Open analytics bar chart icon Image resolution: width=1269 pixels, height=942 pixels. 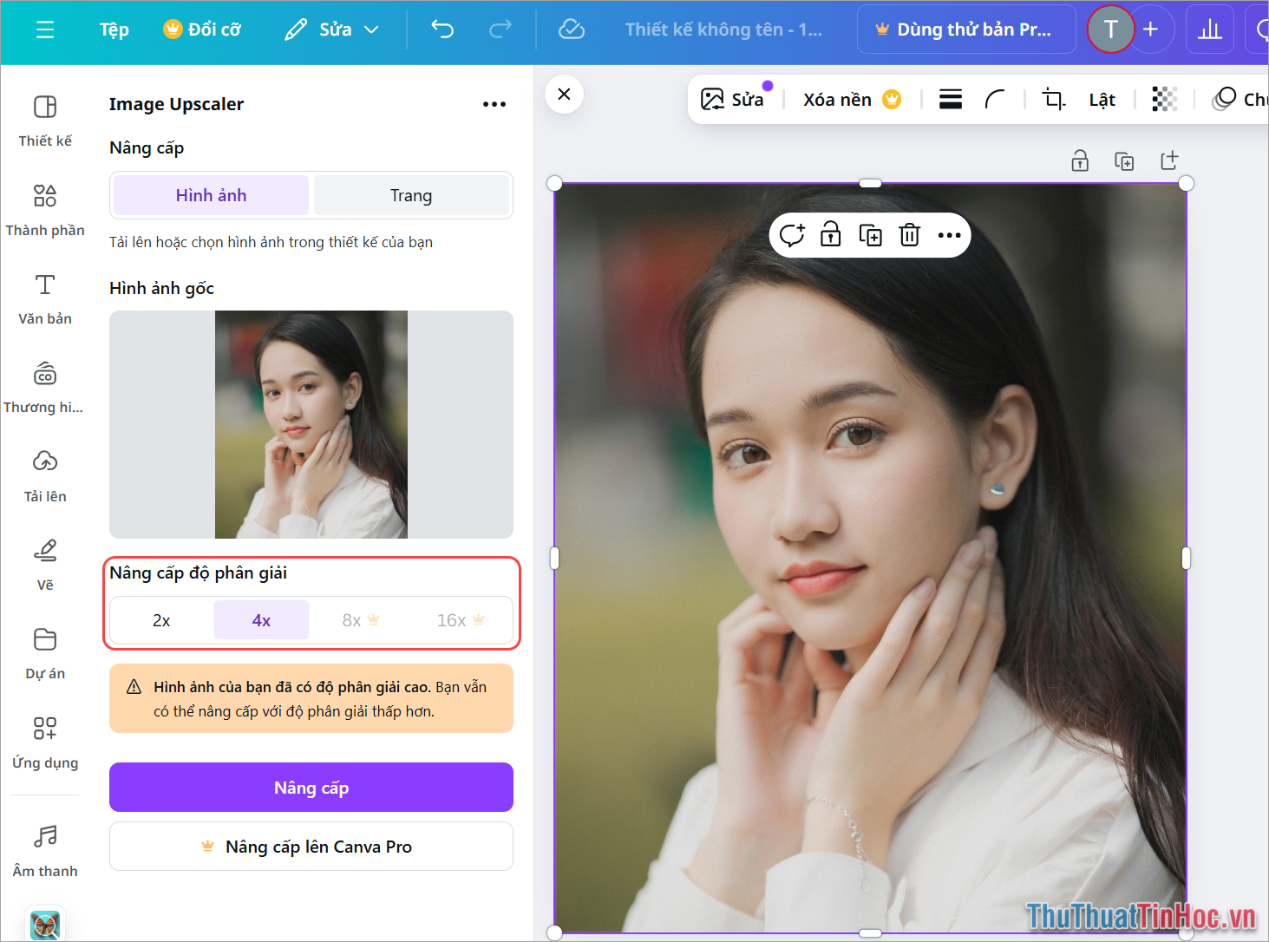click(1209, 29)
